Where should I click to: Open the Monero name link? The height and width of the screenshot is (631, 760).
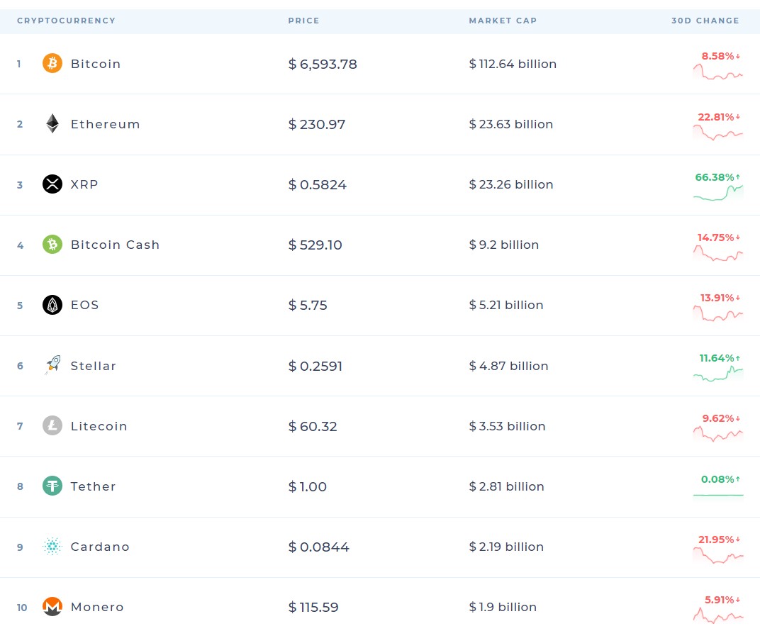[97, 607]
